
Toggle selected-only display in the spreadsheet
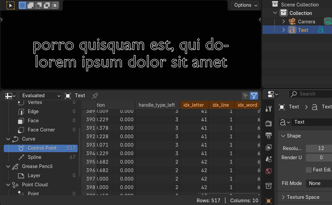point(246,96)
